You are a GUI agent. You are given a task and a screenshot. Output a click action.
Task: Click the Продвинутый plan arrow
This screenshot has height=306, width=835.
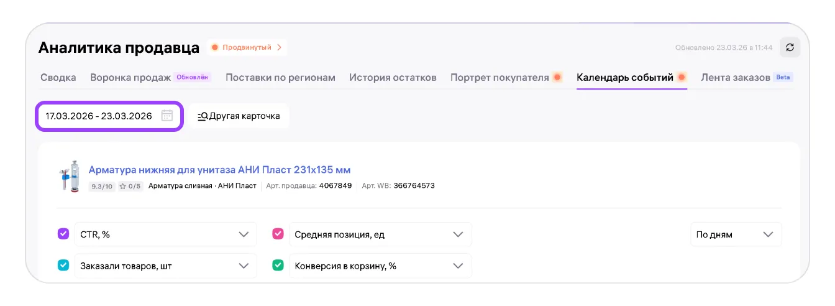point(280,47)
